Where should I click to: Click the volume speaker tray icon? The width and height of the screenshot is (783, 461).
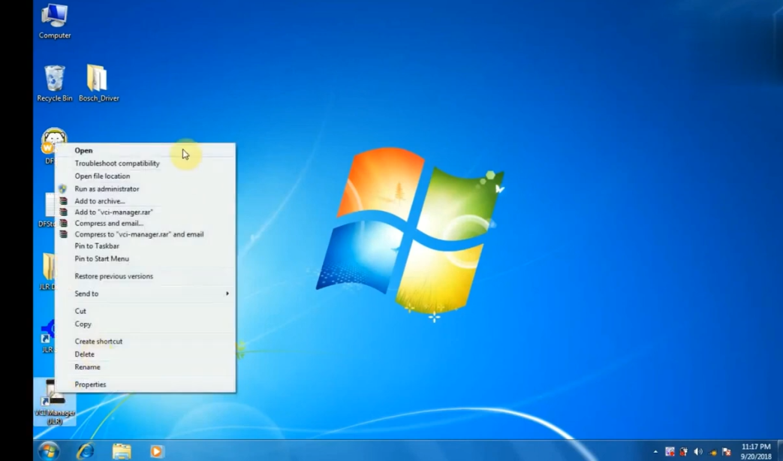pos(698,452)
